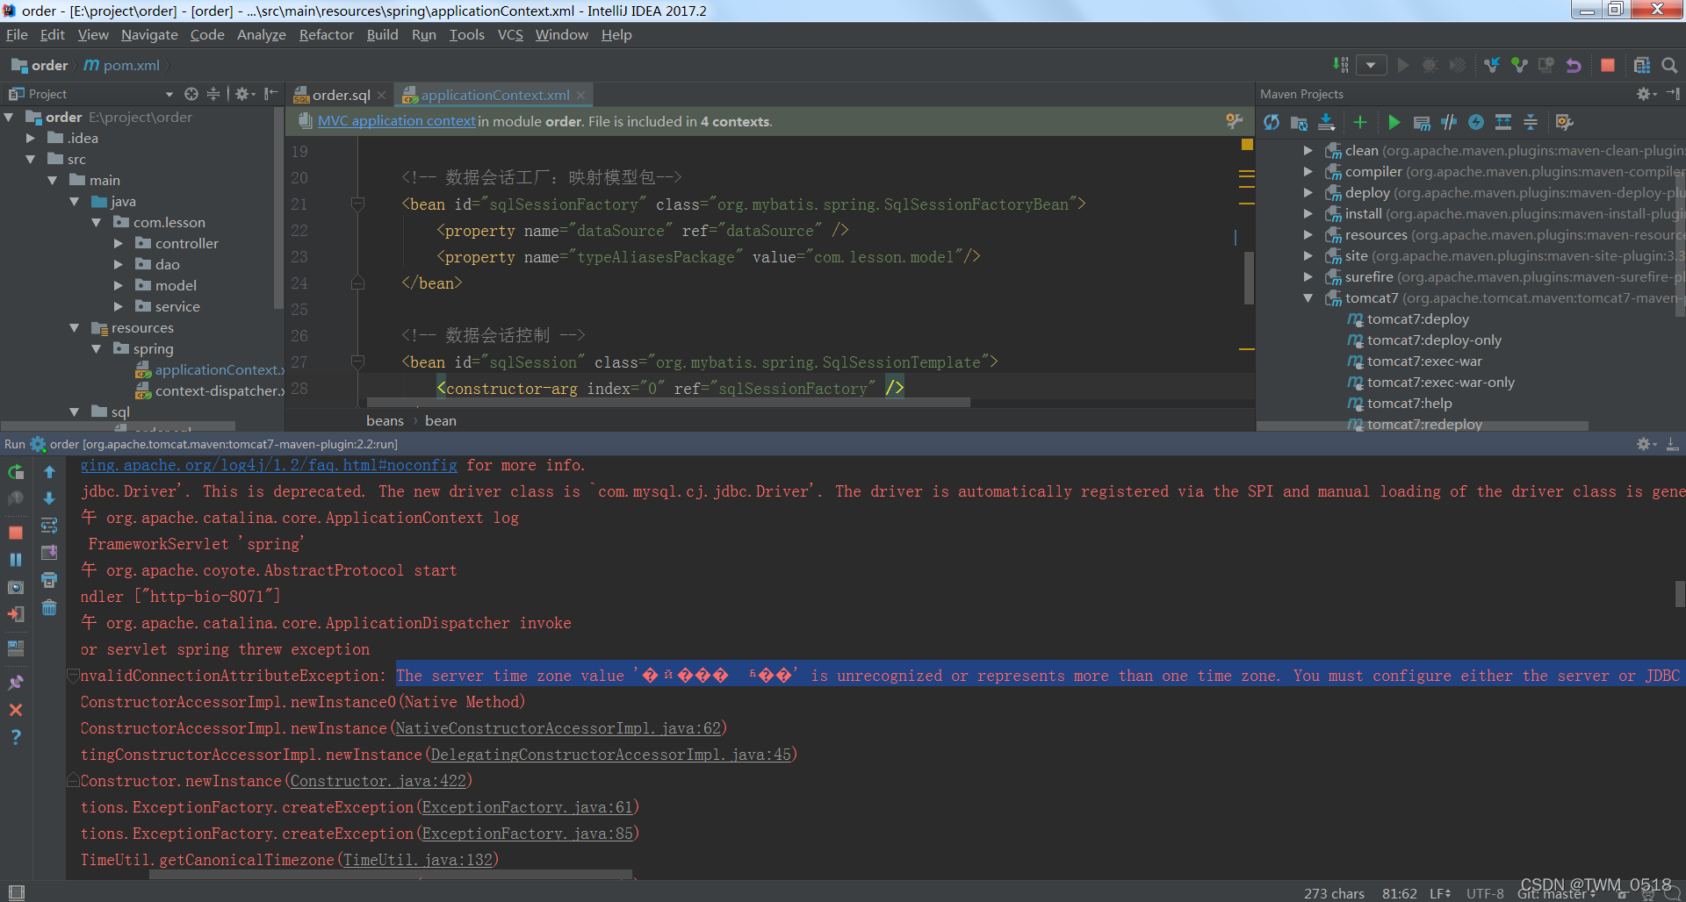Select tomcat7:deploy Maven goal
Image resolution: width=1686 pixels, height=902 pixels.
(x=1417, y=319)
